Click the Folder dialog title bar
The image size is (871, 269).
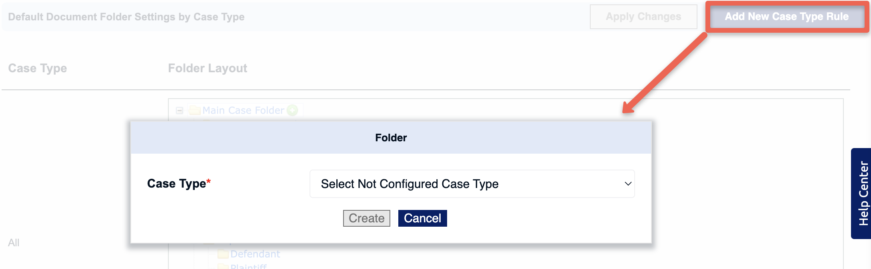[x=391, y=138]
